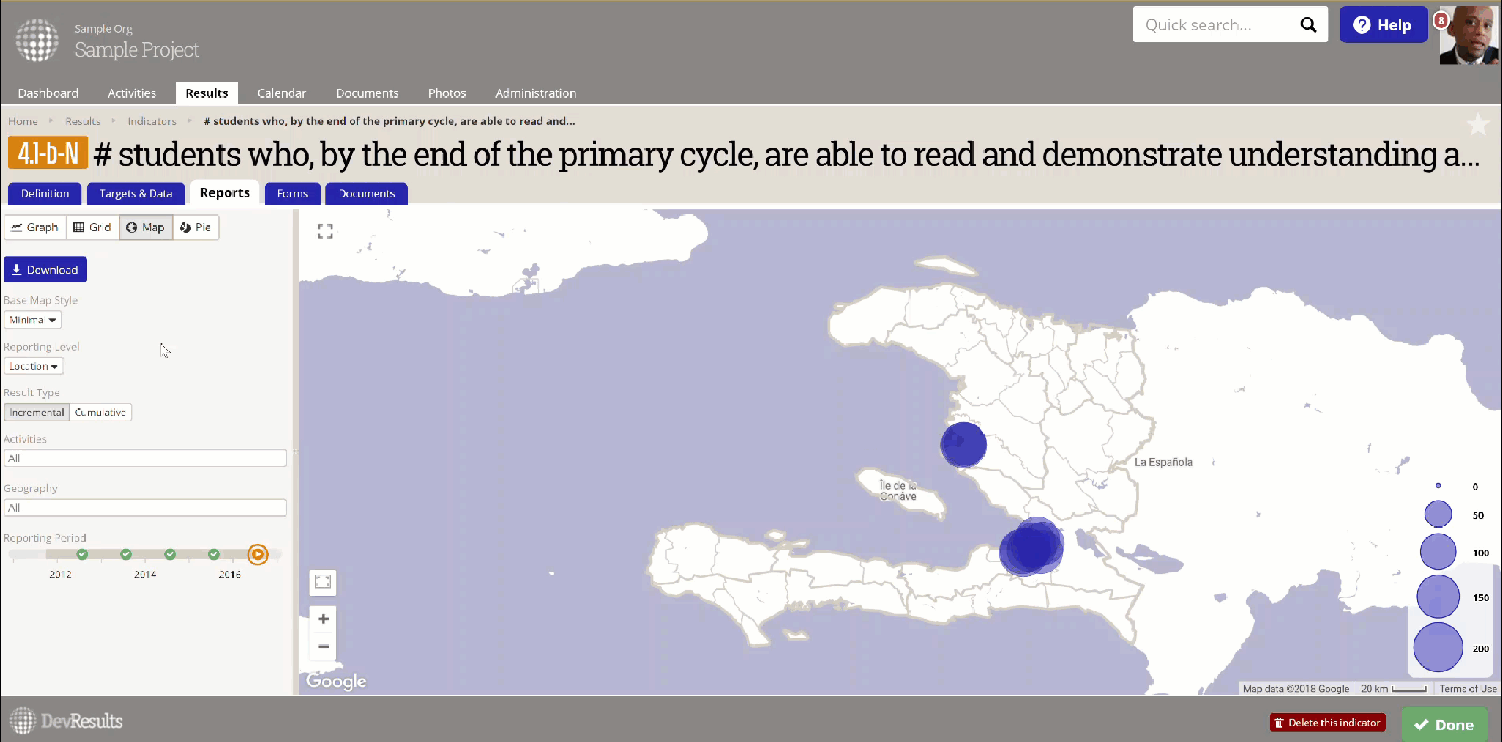This screenshot has height=742, width=1502.
Task: Switch to Targets & Data tab
Action: point(135,193)
